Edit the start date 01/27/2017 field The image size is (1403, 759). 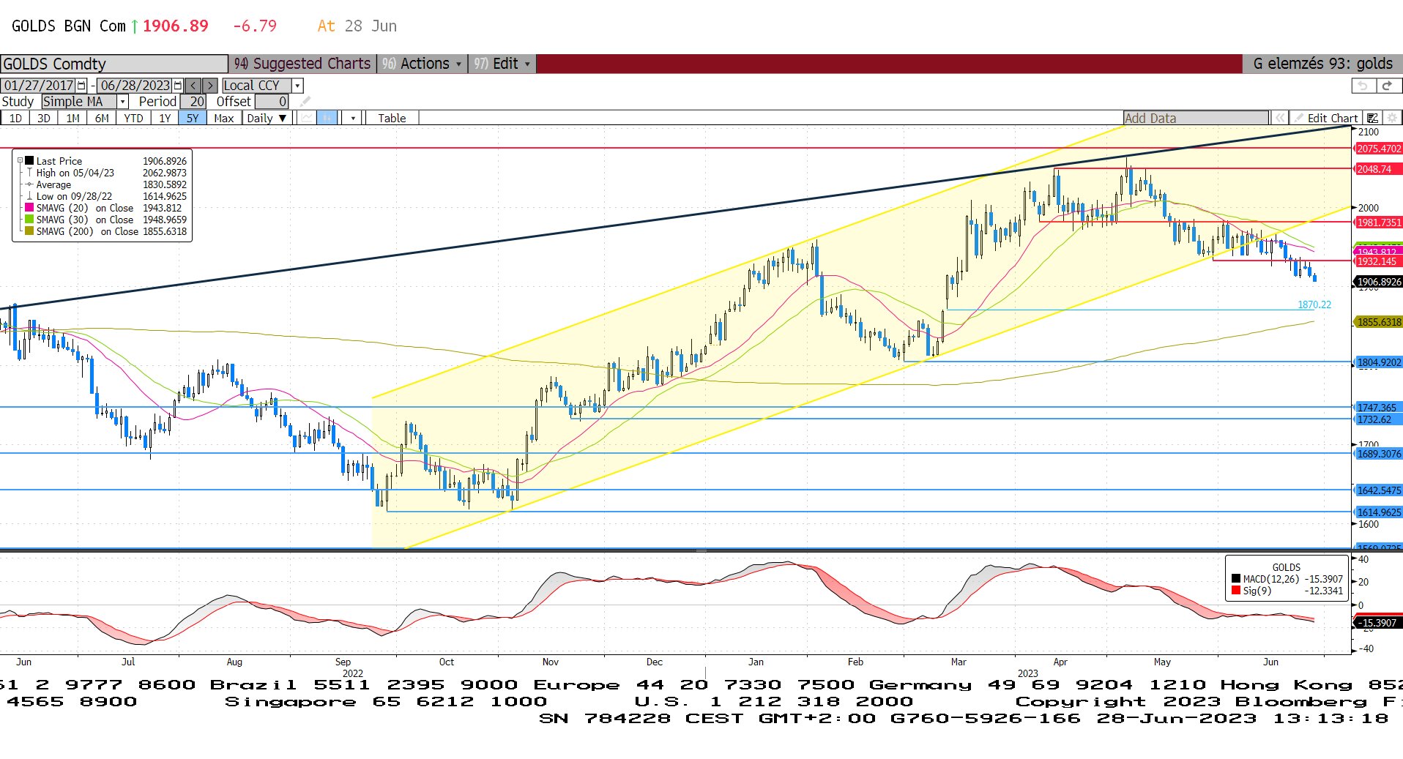tap(39, 86)
